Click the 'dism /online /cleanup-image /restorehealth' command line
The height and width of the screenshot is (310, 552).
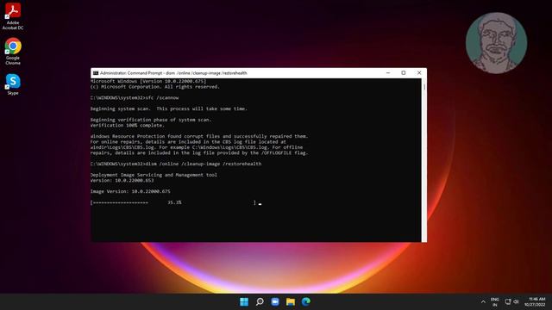[176, 164]
